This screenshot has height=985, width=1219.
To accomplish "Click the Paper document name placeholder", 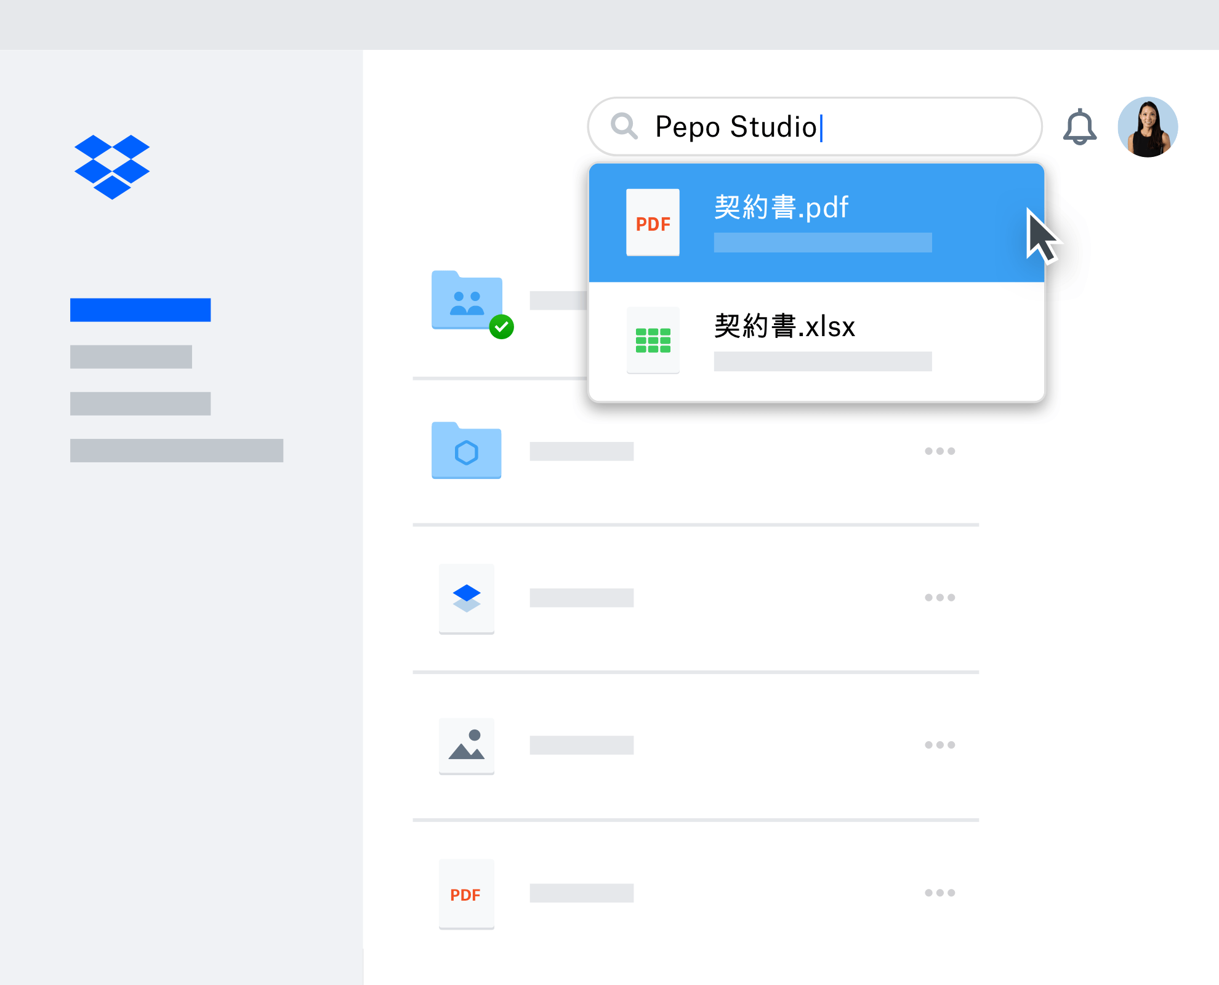I will (582, 598).
